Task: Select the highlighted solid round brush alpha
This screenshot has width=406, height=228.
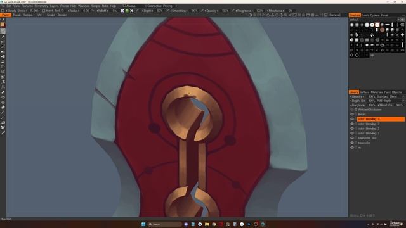Action: point(377,25)
